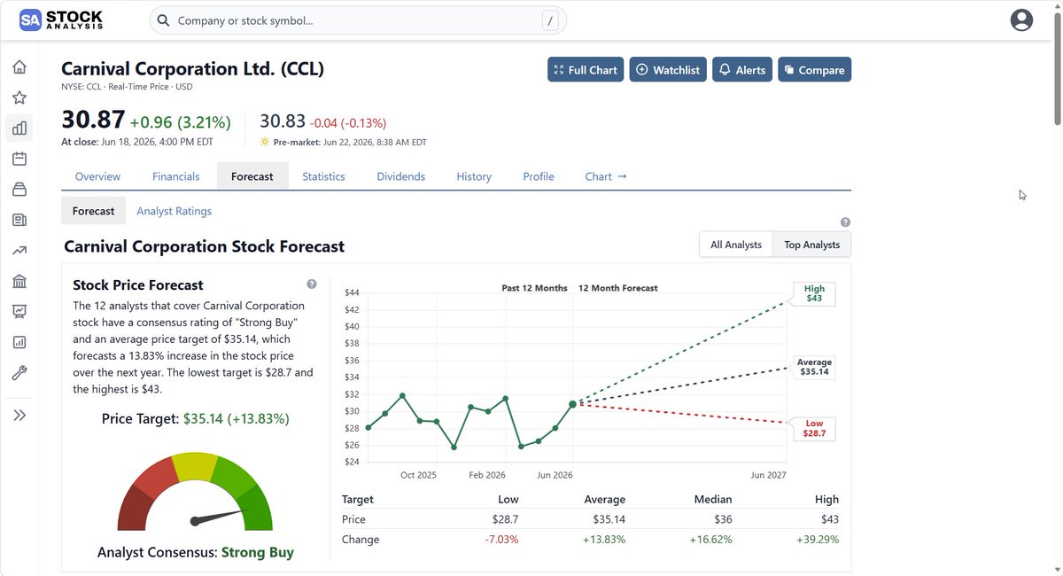The width and height of the screenshot is (1063, 576).
Task: Open the Trending arrow icon in sidebar
Action: 19,251
